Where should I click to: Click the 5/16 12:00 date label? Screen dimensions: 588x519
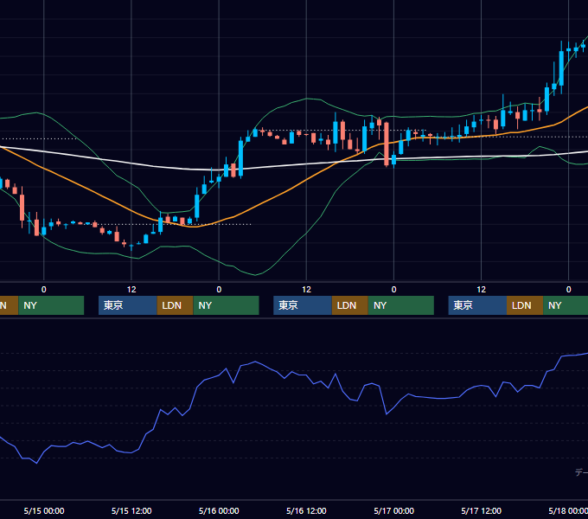306,510
